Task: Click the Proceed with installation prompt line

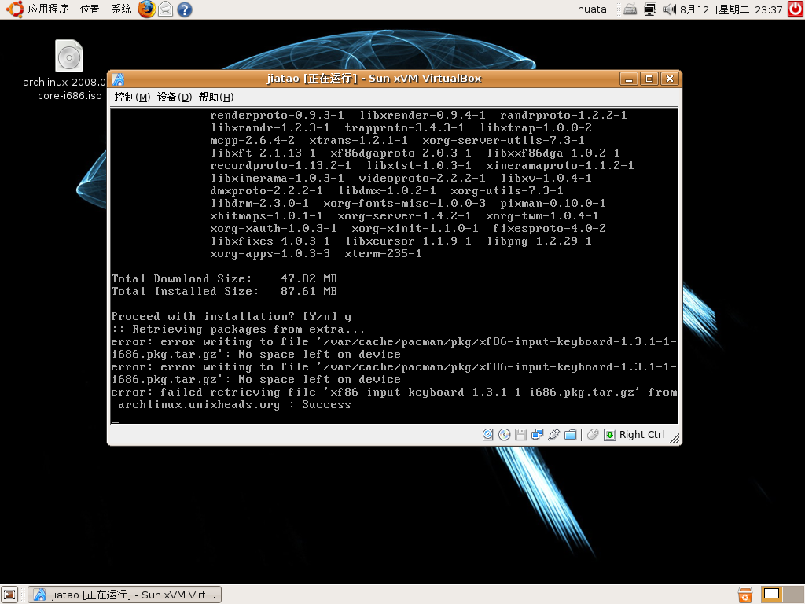Action: (231, 316)
